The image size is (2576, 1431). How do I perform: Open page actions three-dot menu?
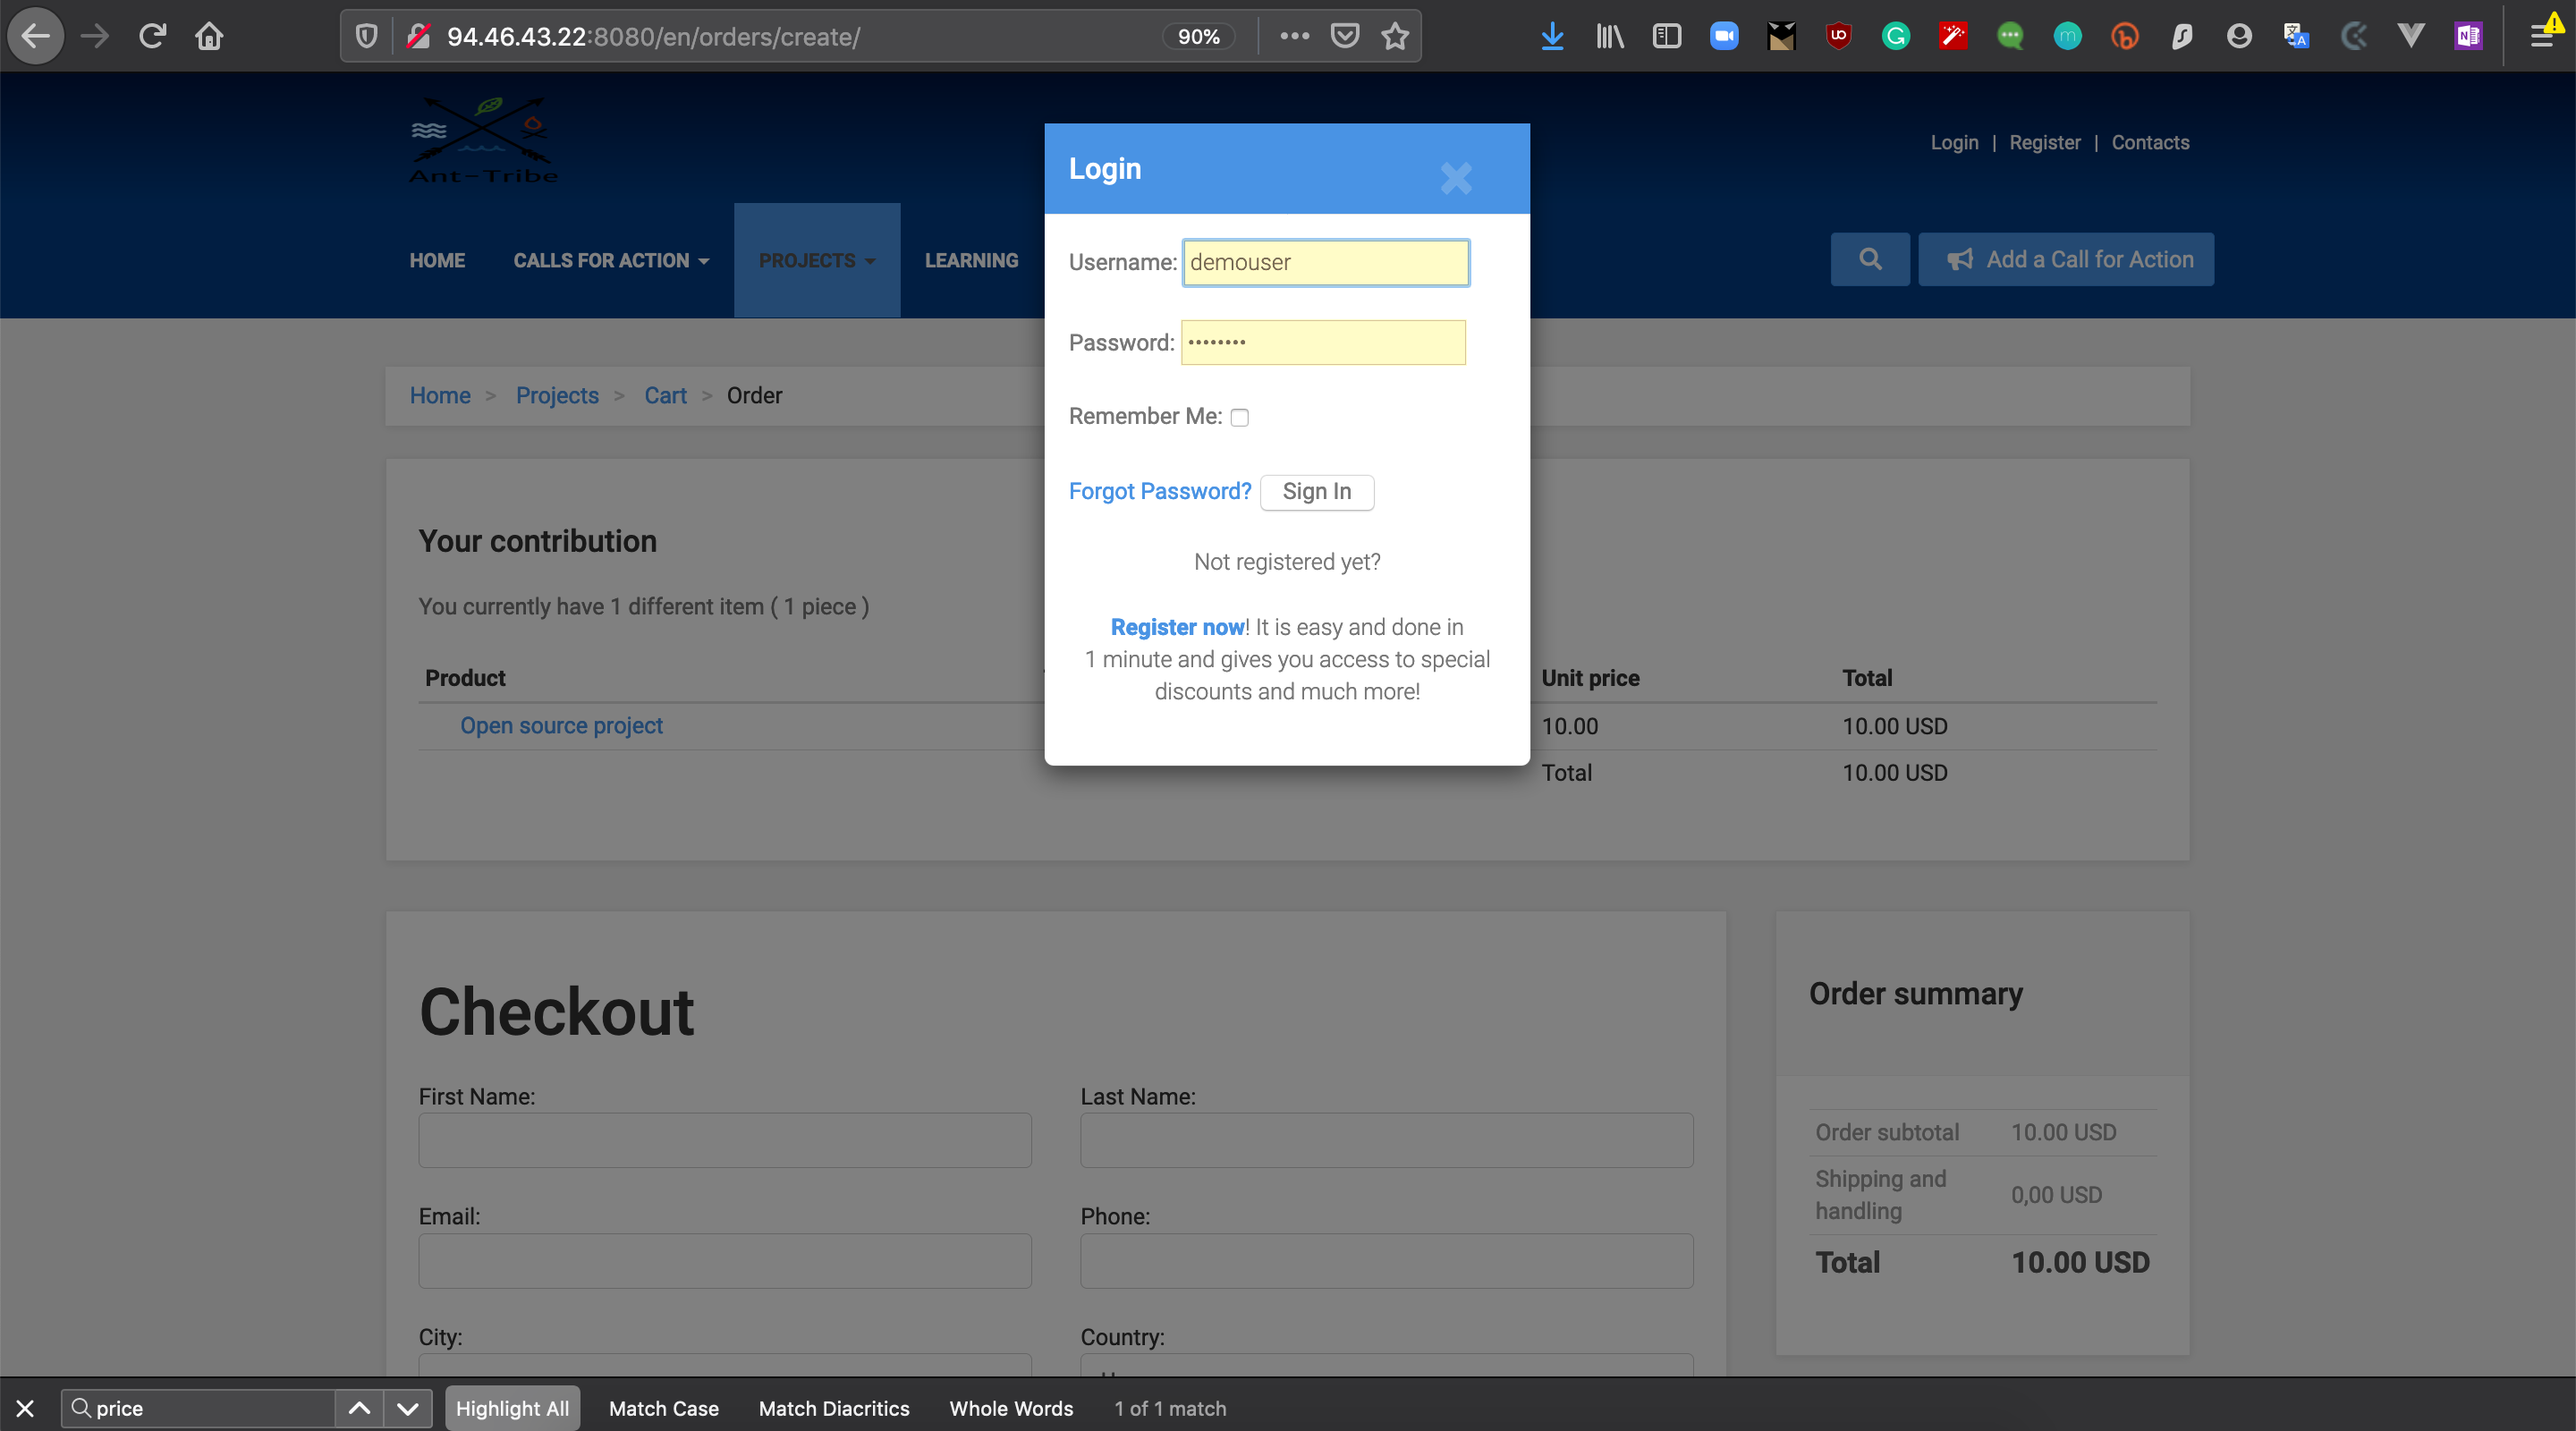coord(1294,37)
